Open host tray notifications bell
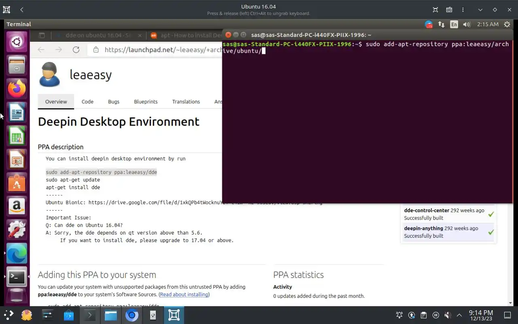This screenshot has width=518, height=324. click(x=399, y=315)
